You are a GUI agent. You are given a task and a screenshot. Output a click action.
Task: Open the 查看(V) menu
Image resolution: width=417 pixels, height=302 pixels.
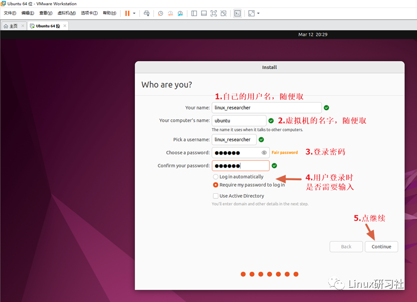[46, 13]
